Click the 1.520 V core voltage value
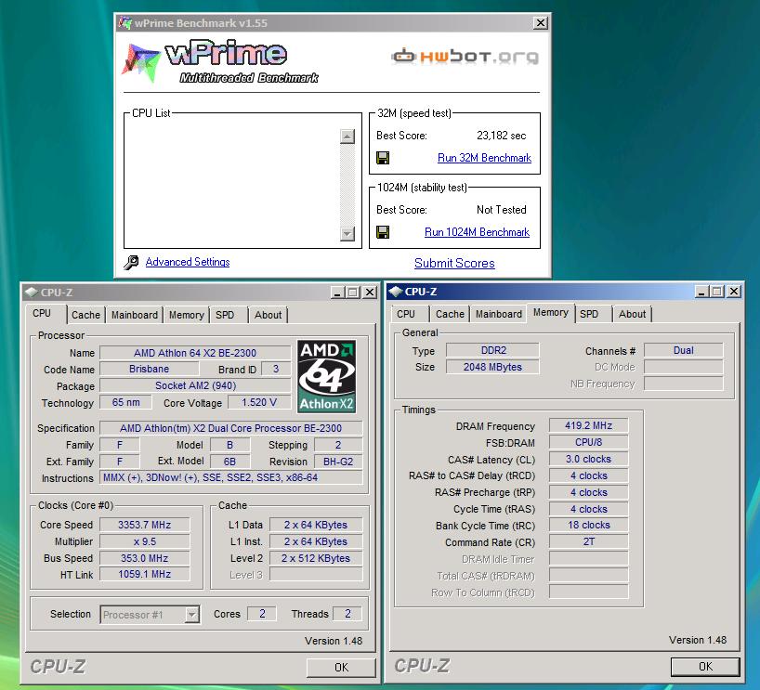 click(259, 403)
